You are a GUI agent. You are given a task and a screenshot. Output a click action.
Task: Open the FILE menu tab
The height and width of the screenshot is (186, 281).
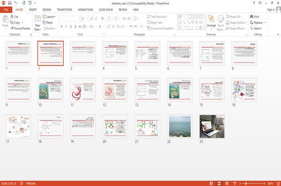pyautogui.click(x=6, y=10)
